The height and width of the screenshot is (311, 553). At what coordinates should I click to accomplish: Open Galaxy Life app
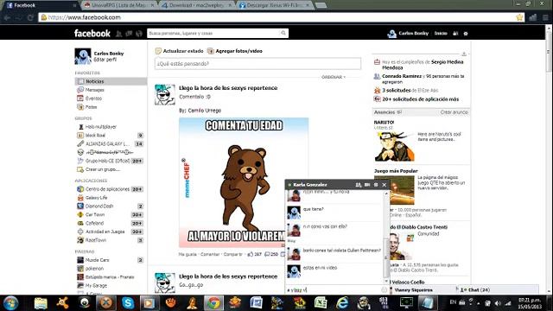pyautogui.click(x=96, y=198)
